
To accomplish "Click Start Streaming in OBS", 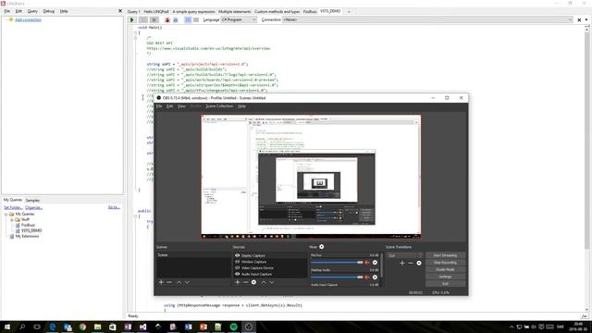I will (445, 255).
